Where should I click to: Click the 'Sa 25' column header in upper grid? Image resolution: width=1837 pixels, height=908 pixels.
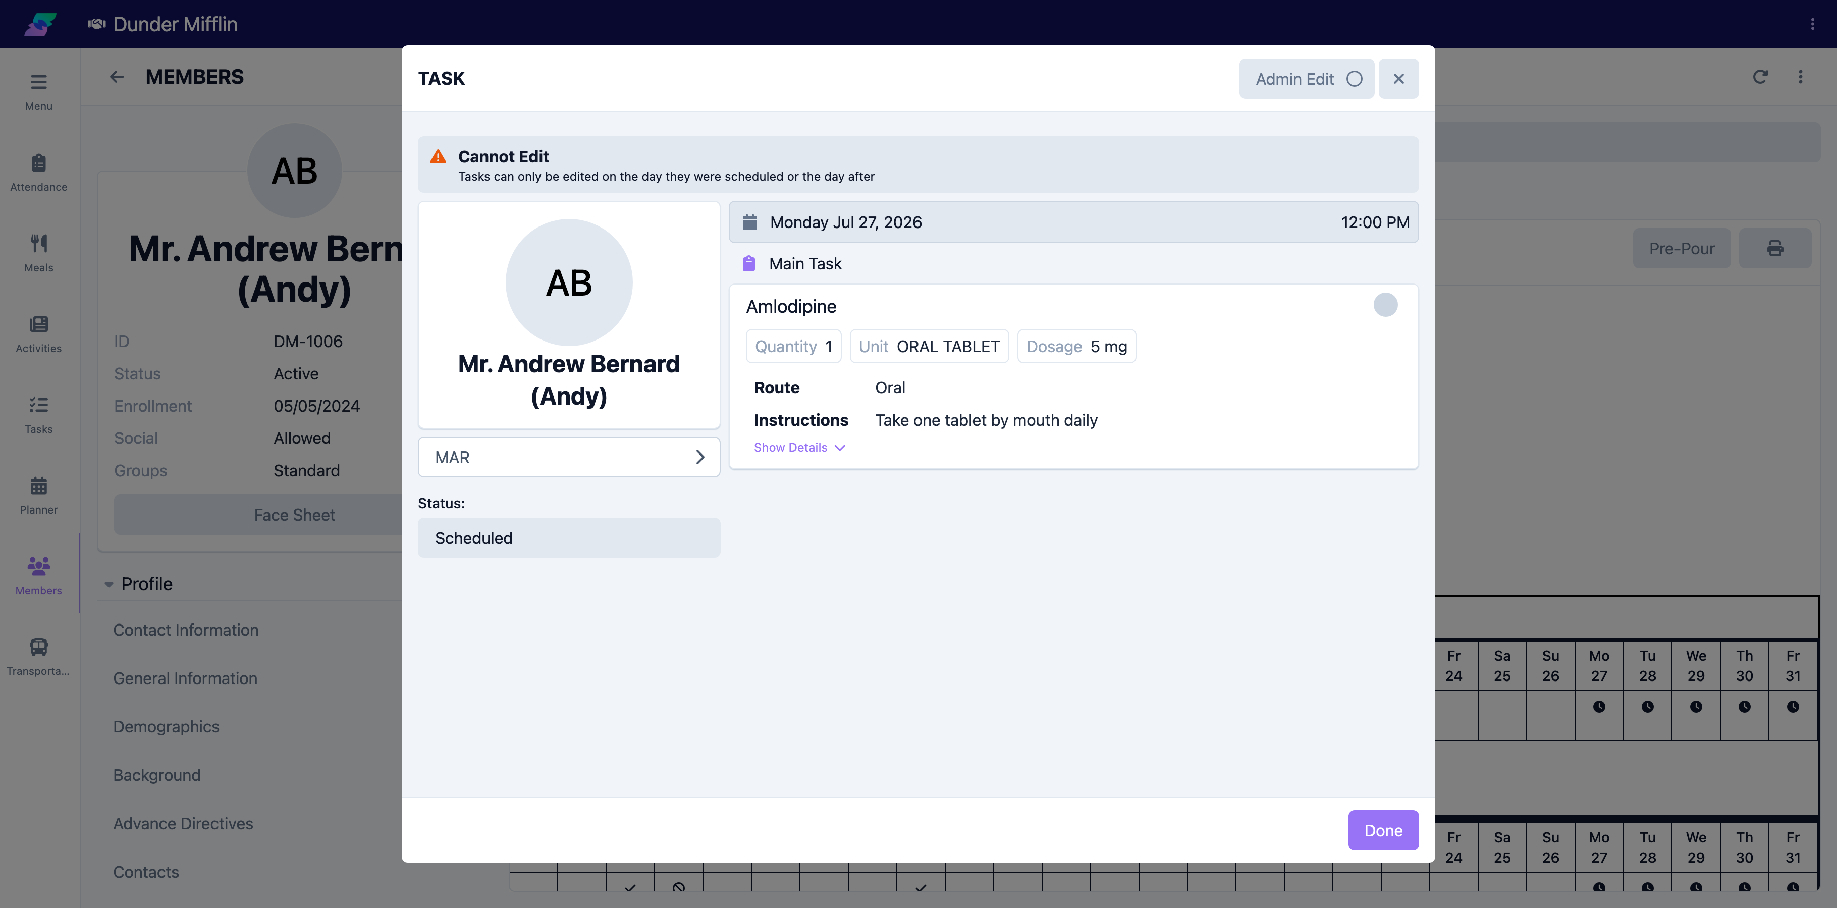1502,666
